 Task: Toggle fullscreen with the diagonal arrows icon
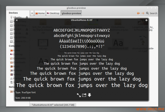[79, 95]
